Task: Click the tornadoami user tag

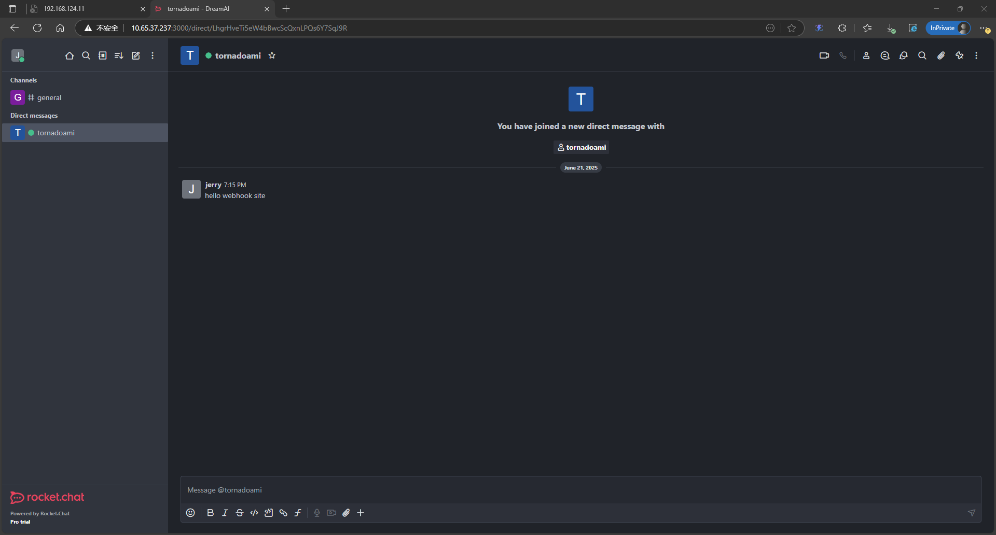Action: click(582, 147)
